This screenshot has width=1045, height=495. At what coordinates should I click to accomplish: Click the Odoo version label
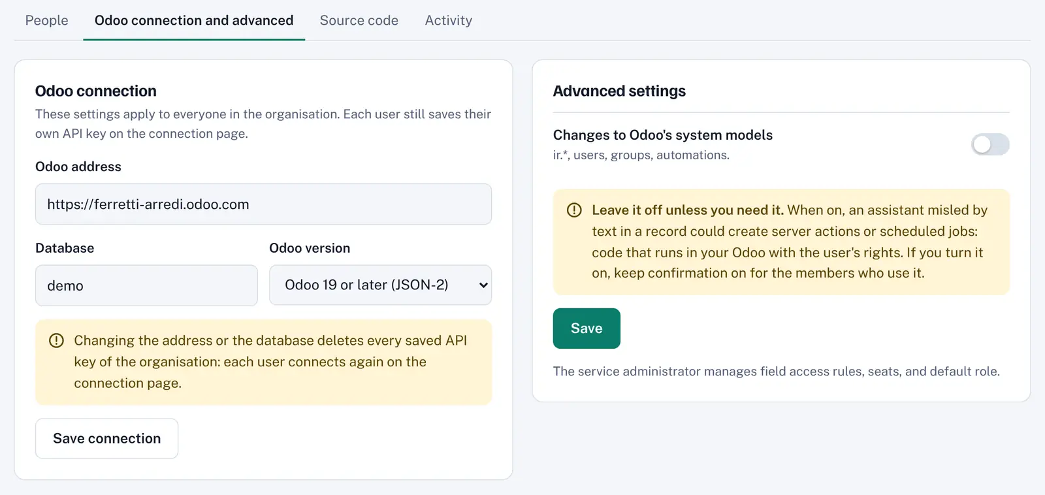(310, 248)
